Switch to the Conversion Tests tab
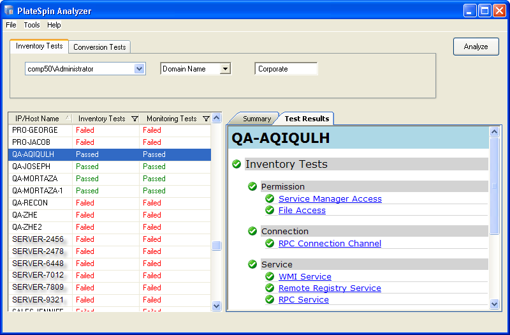Image resolution: width=510 pixels, height=335 pixels. 99,47
